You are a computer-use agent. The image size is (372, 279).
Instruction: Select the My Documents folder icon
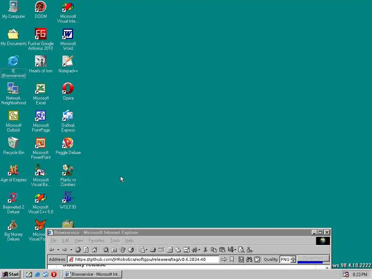coord(13,37)
